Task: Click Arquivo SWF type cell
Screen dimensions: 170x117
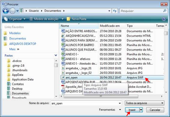Action: 135,78
